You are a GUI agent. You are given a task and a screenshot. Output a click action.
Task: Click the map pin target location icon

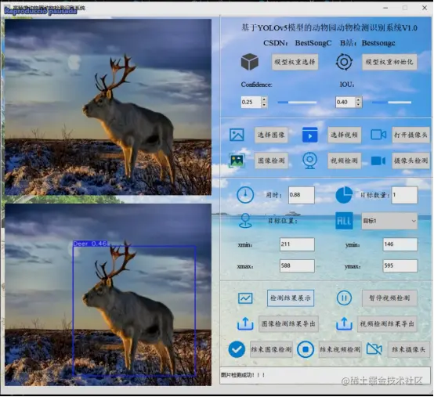coord(245,221)
